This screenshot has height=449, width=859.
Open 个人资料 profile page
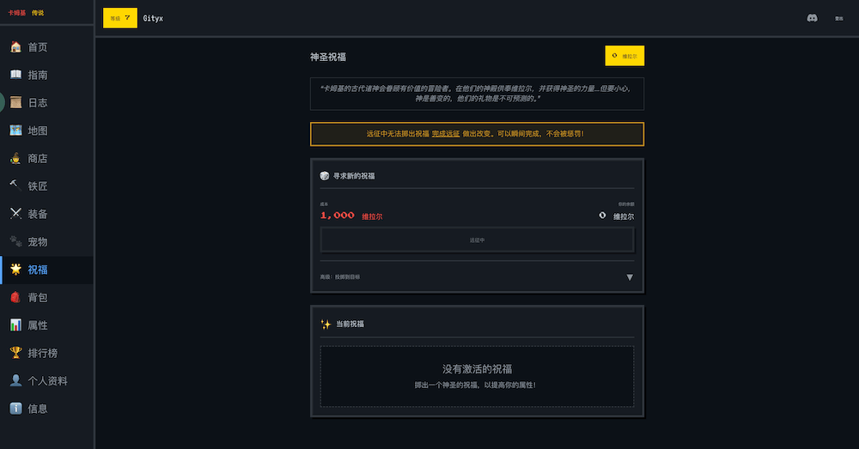click(47, 380)
